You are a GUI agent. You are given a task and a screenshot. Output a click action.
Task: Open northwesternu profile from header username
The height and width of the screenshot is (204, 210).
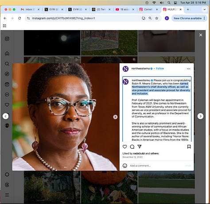click(140, 69)
